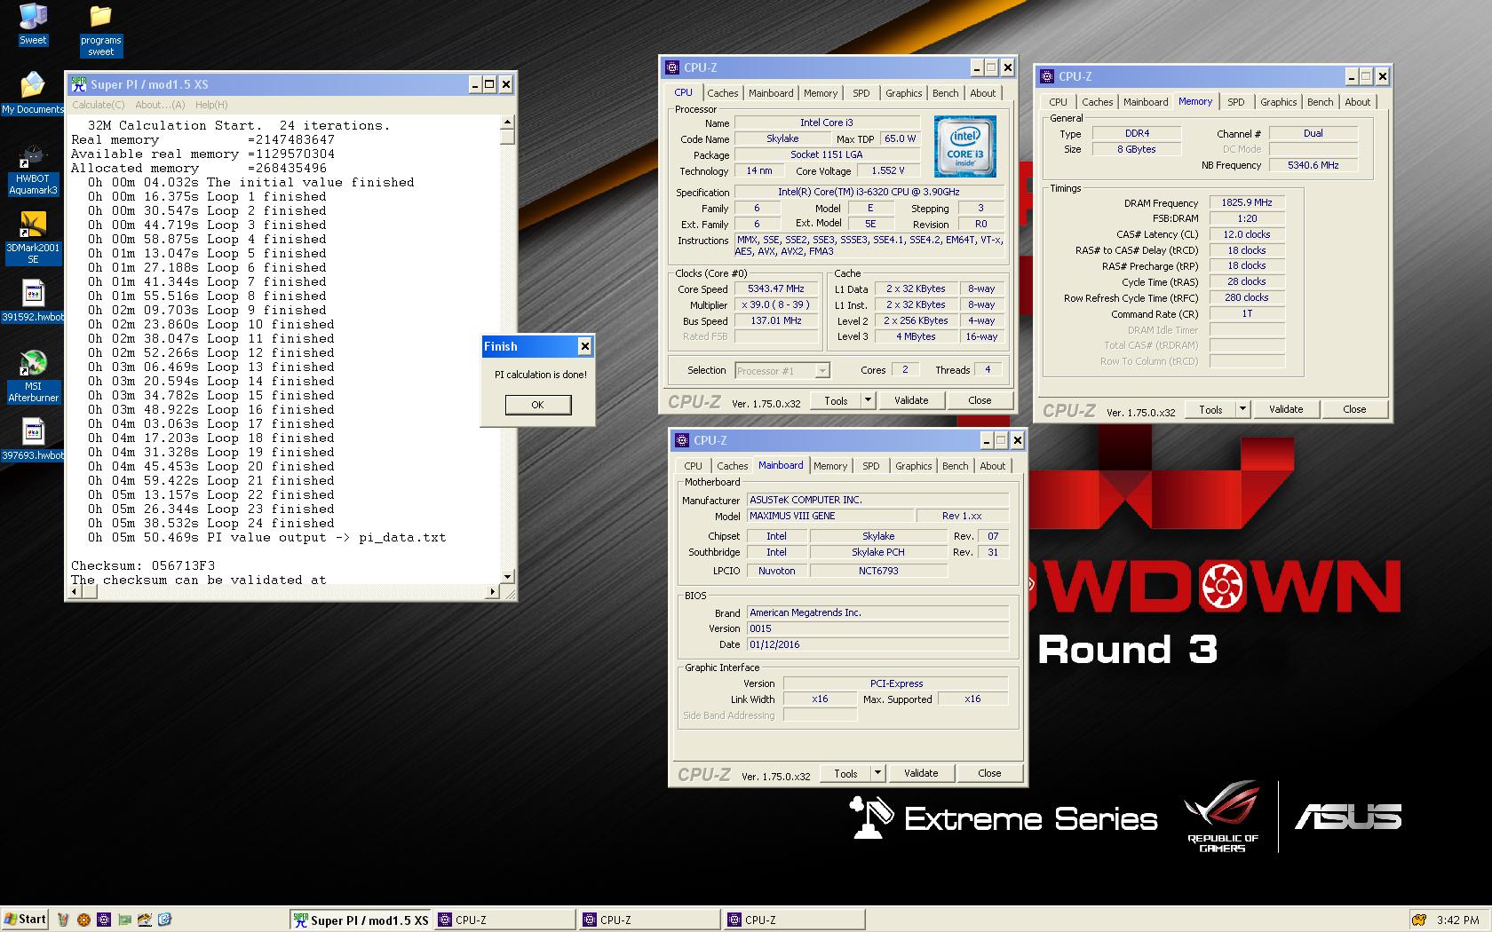1492x932 pixels.
Task: Switch to Super PI taskbar button
Action: [x=361, y=920]
